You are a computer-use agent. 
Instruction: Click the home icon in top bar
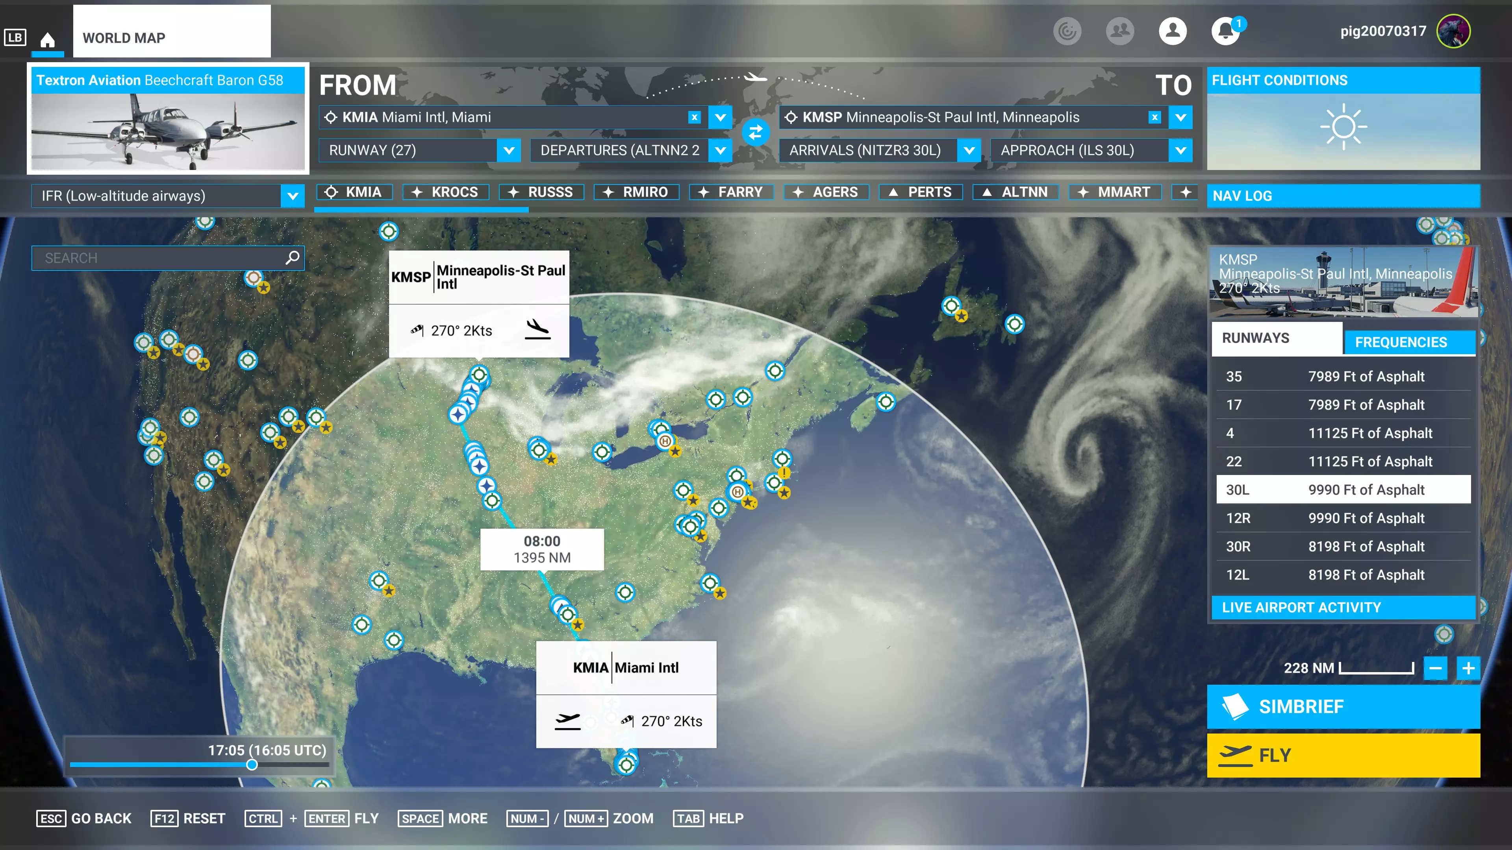[x=48, y=39]
